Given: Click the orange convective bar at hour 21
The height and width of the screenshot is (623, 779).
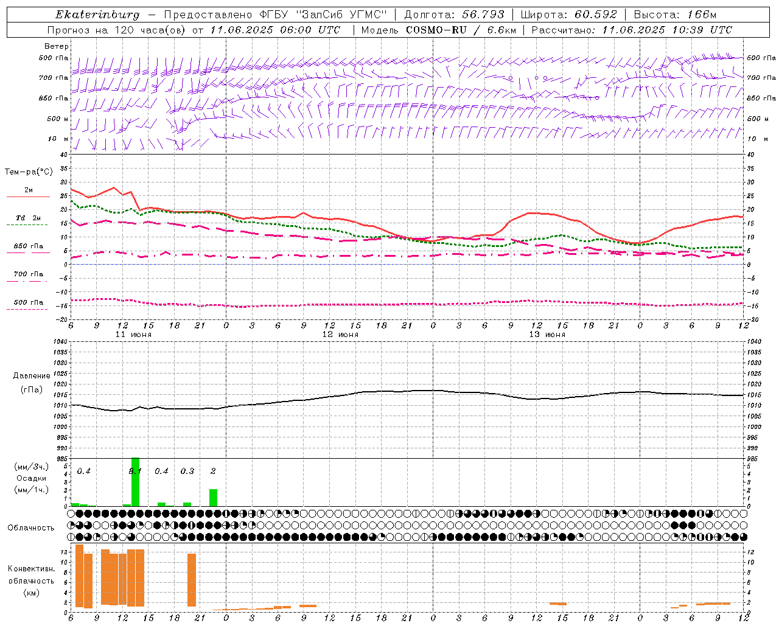Looking at the screenshot, I should point(192,580).
